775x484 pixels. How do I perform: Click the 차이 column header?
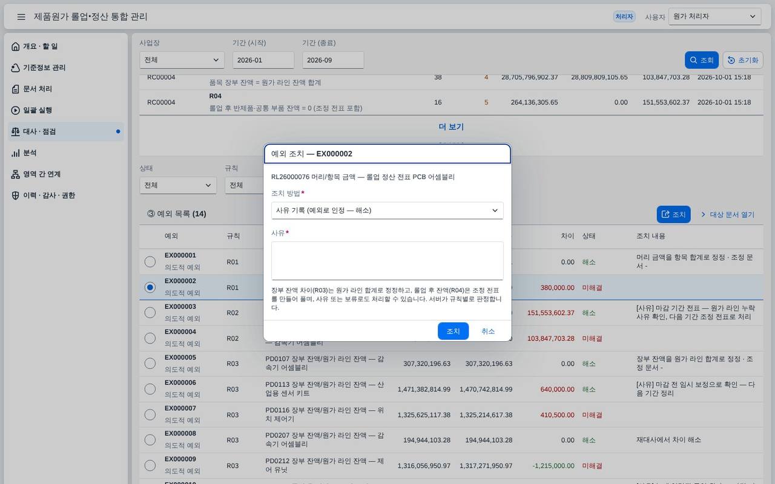(568, 236)
